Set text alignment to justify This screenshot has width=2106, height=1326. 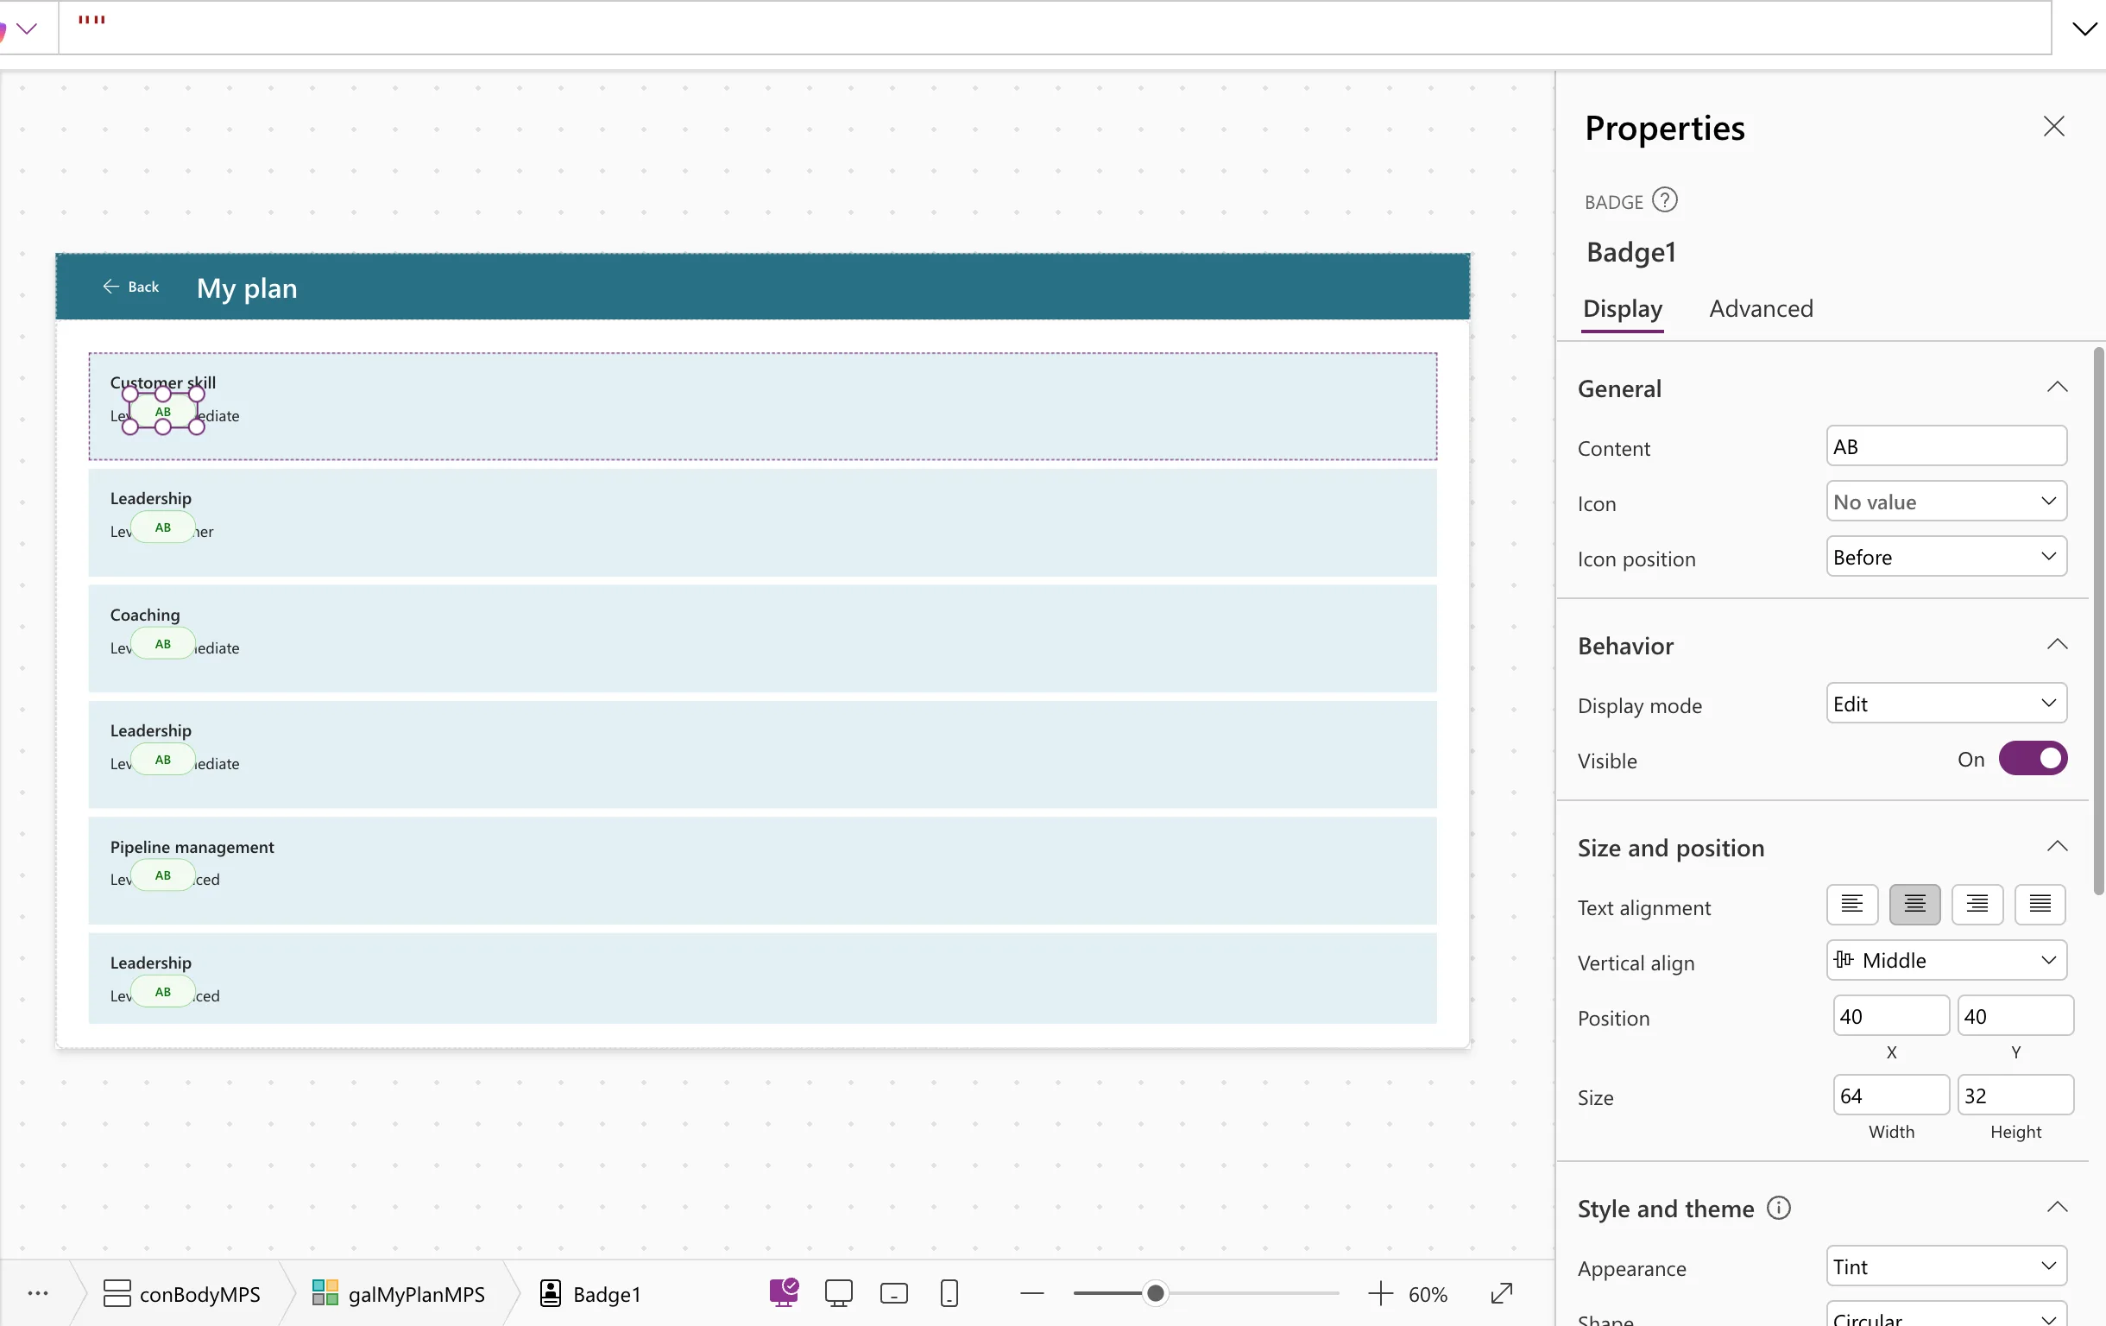click(x=2040, y=904)
